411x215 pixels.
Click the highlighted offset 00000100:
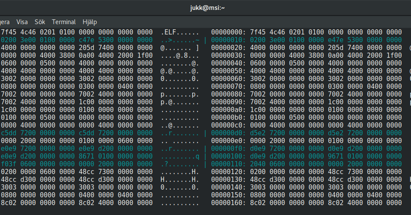click(x=228, y=156)
